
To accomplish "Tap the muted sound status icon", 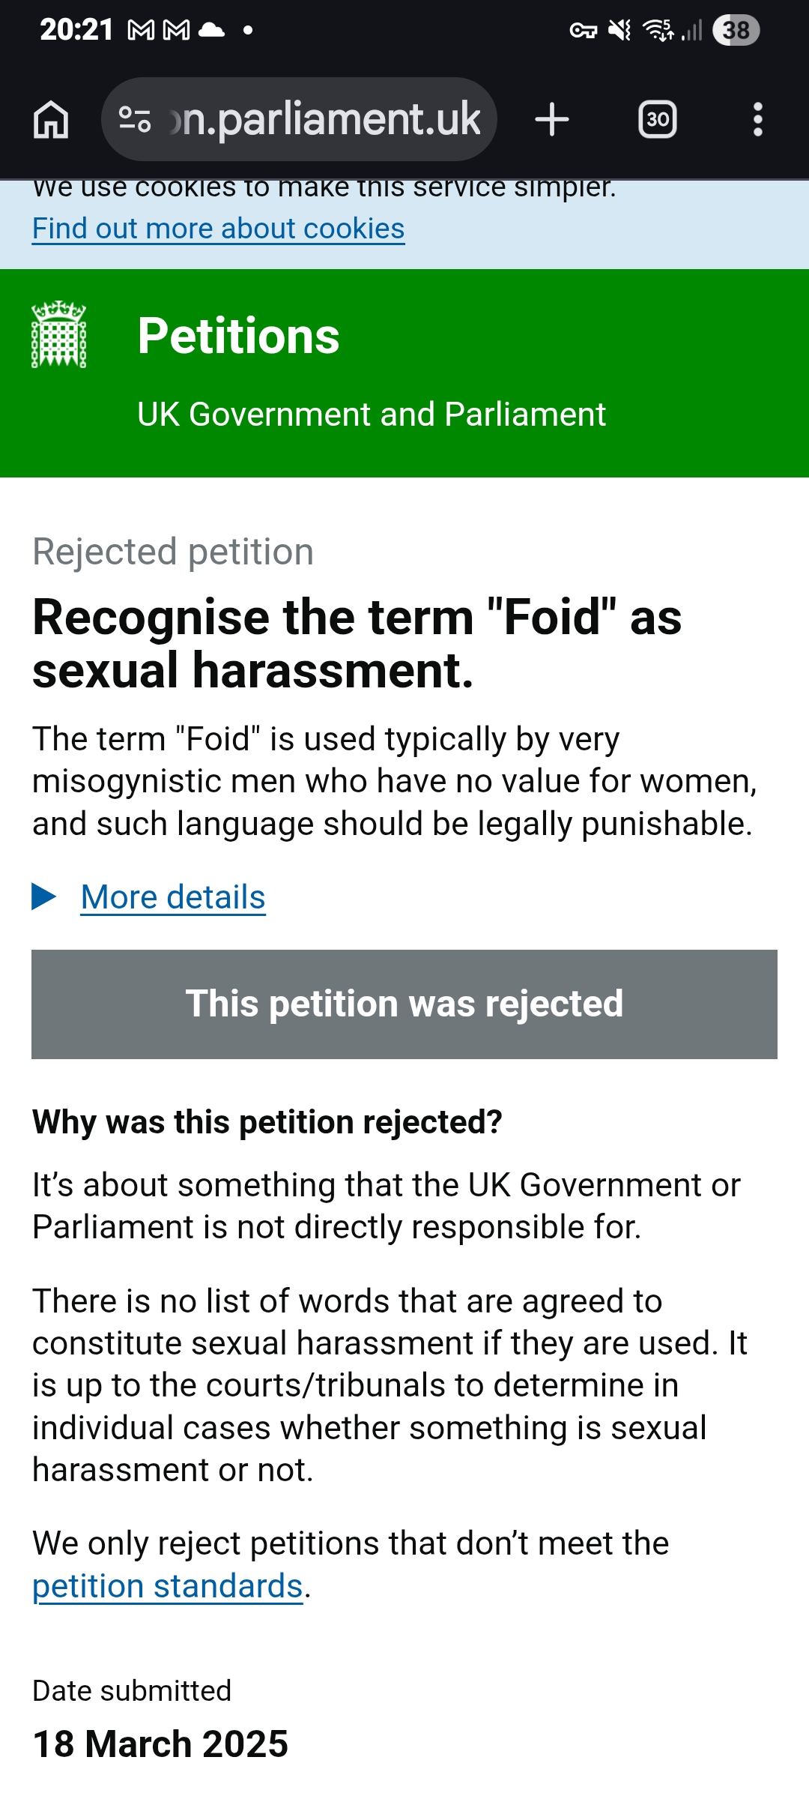I will 619,30.
